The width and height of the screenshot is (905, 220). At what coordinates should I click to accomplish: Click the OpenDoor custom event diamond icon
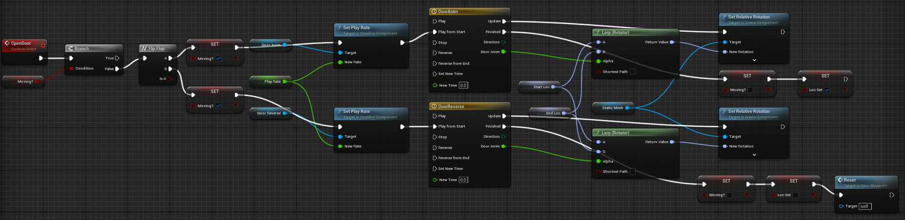pos(7,43)
